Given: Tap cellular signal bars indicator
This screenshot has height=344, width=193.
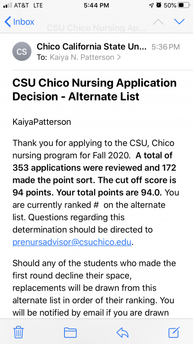Looking at the screenshot, I should pos(8,5).
